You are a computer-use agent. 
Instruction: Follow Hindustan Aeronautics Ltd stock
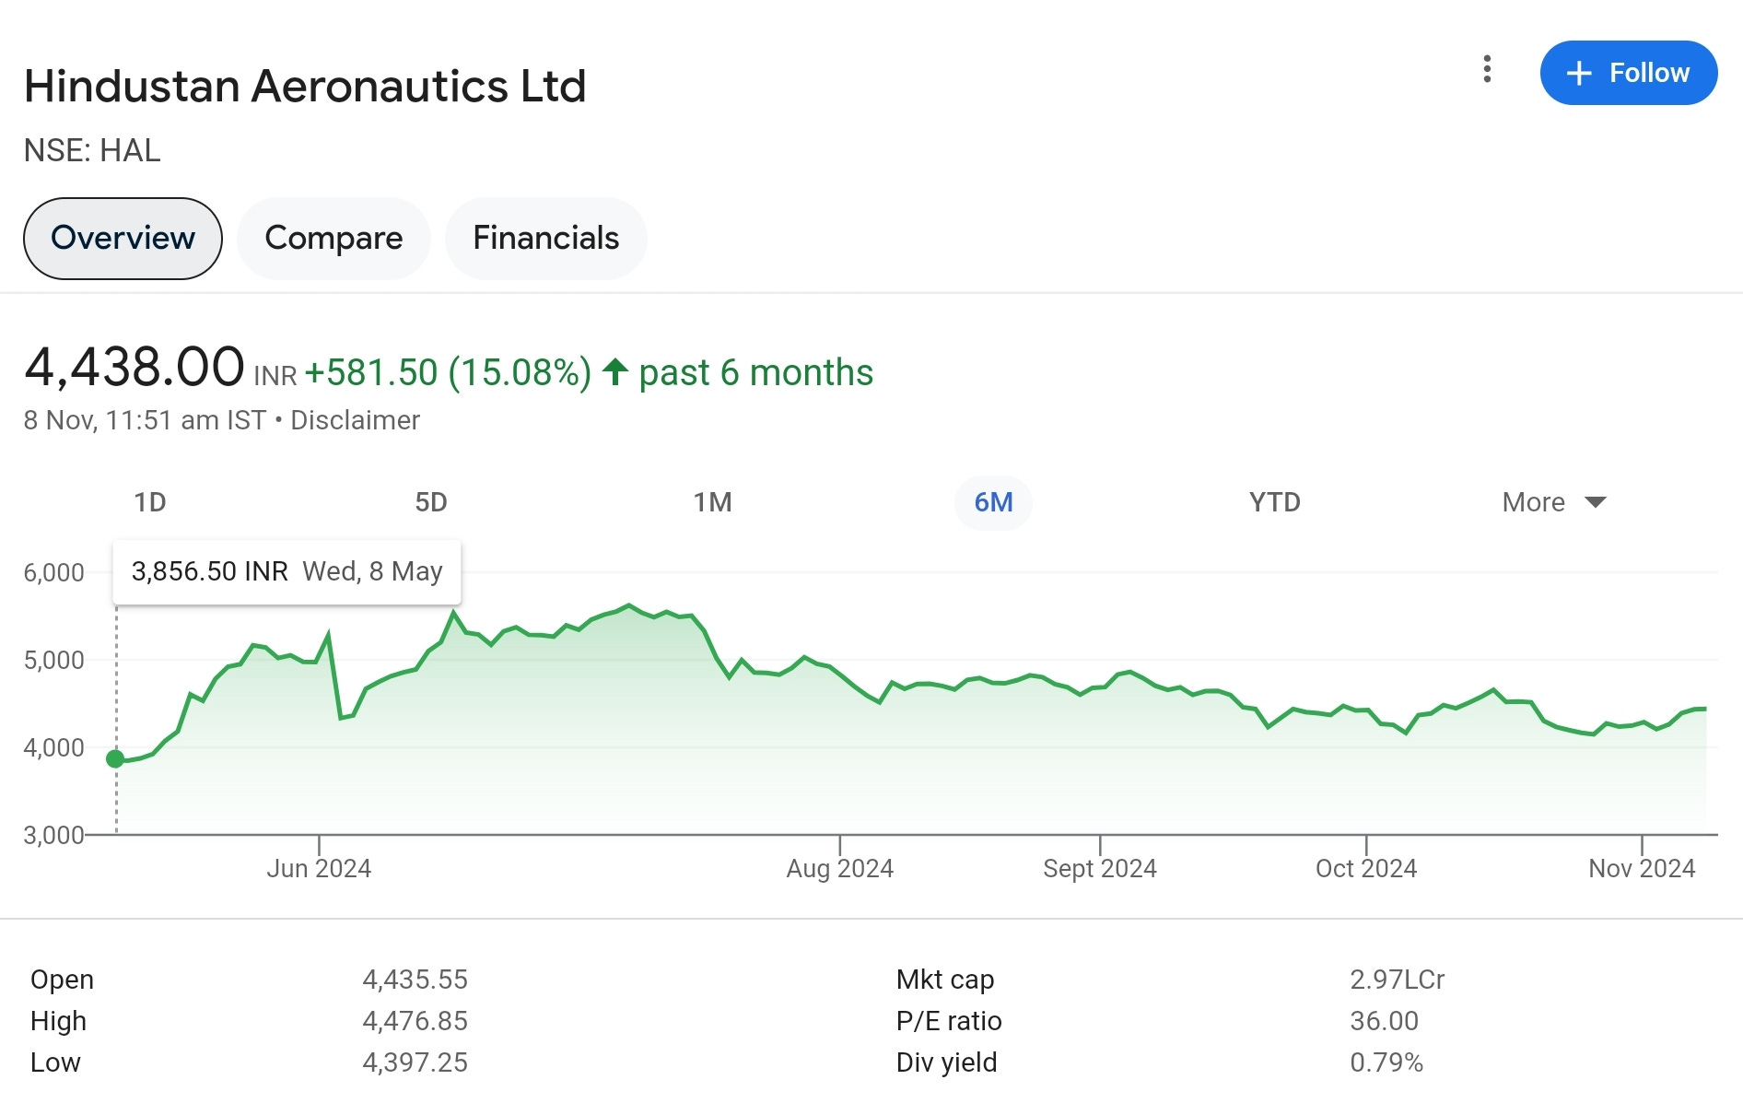1628,73
